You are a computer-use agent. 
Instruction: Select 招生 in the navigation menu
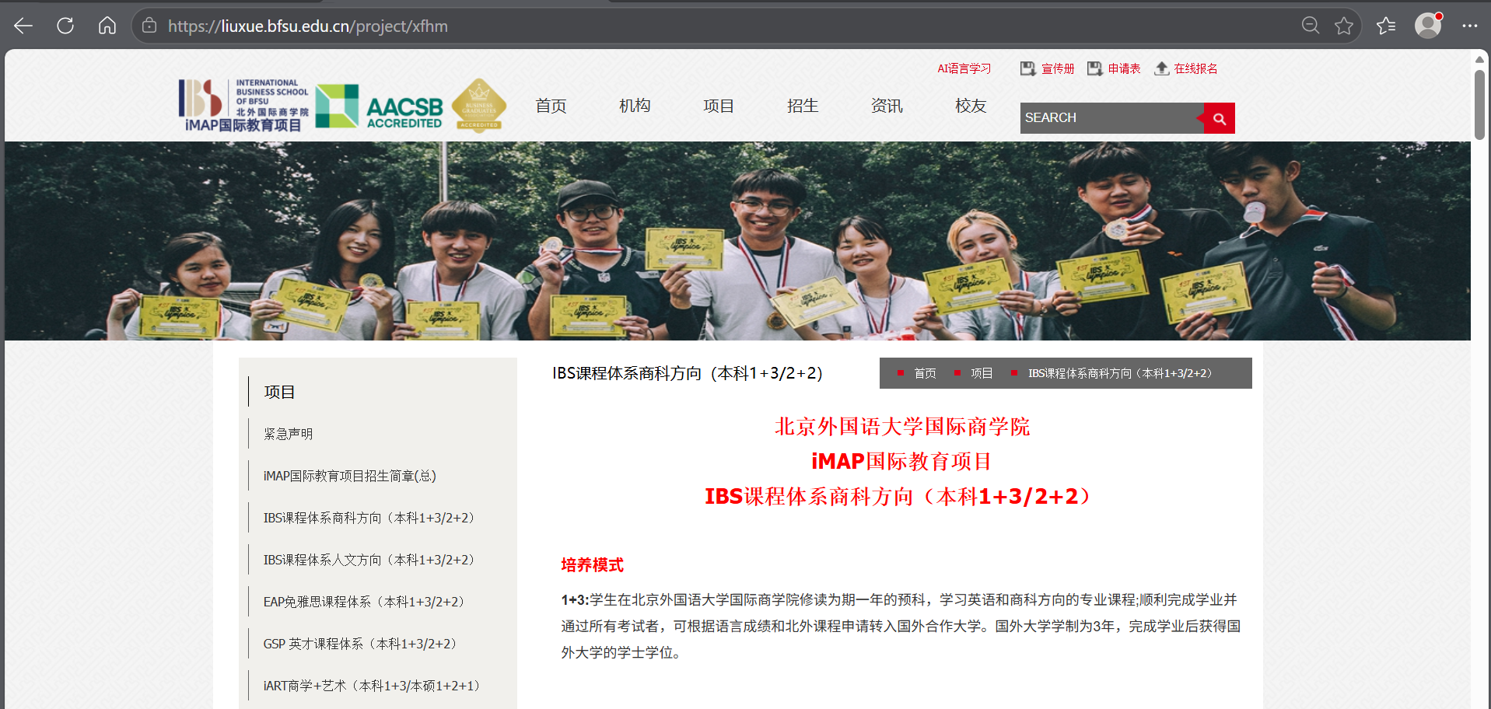pos(802,106)
